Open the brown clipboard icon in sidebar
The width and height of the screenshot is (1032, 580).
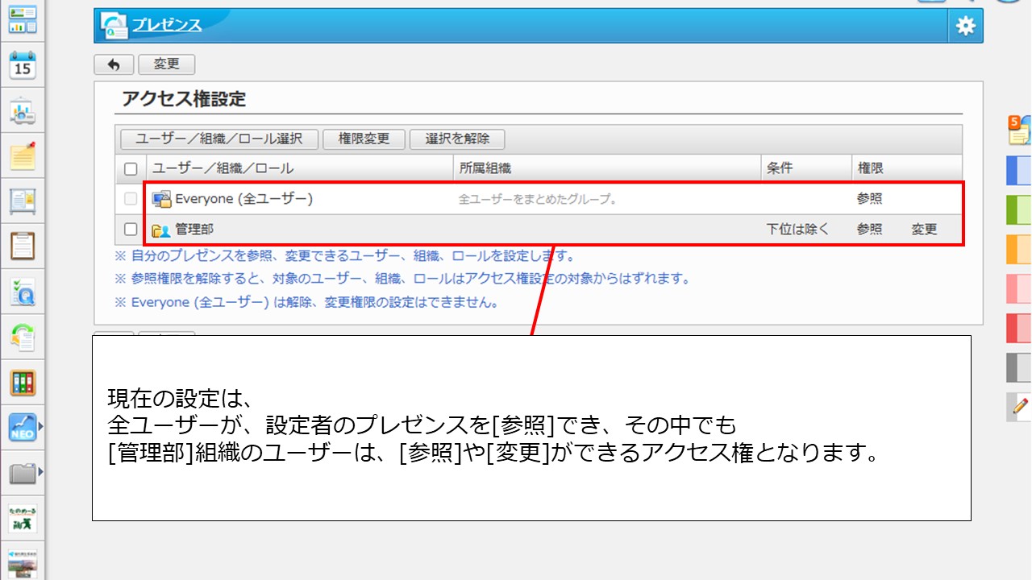[x=23, y=246]
